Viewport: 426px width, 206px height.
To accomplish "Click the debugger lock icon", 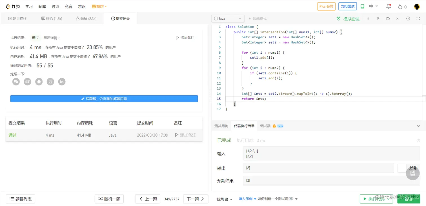I will click(x=274, y=126).
